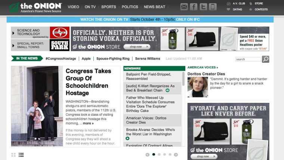The width and height of the screenshot is (284, 160).
Task: Open Congress Takes Schoolchildren Hostage headline
Action: pos(89,82)
